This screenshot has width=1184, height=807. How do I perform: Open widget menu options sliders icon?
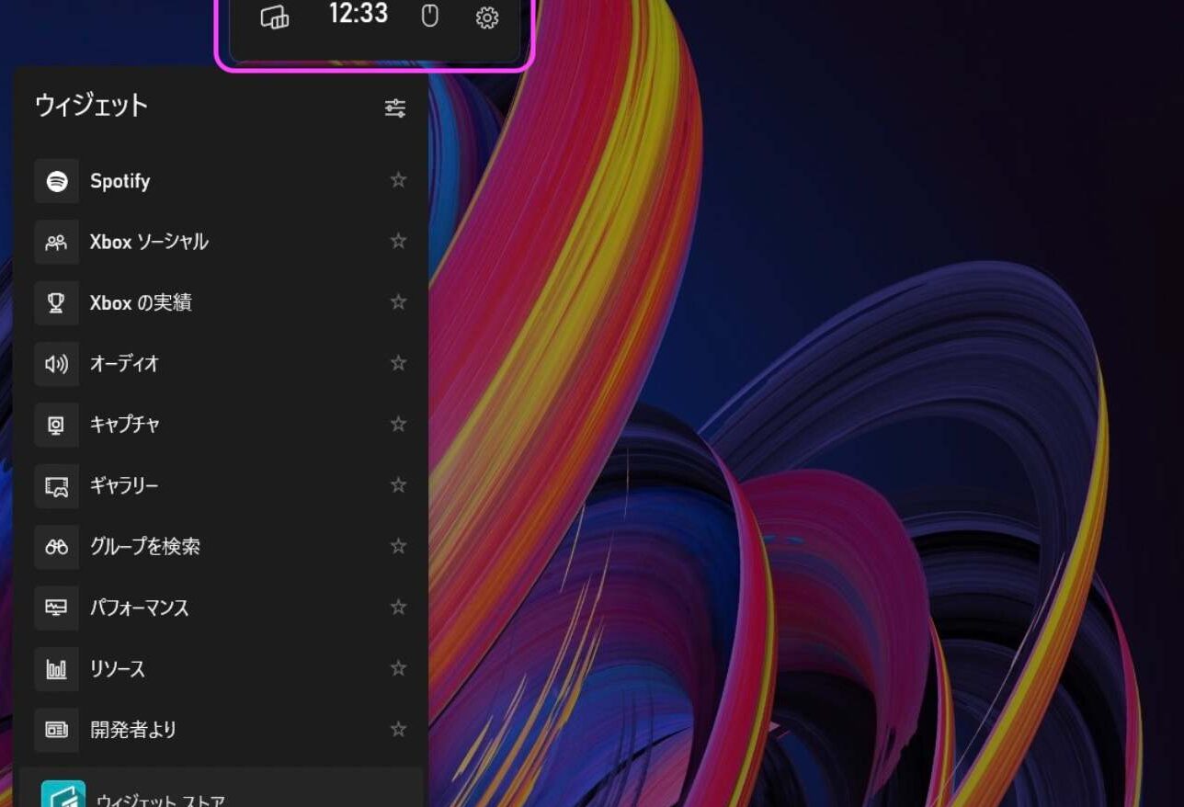(395, 108)
